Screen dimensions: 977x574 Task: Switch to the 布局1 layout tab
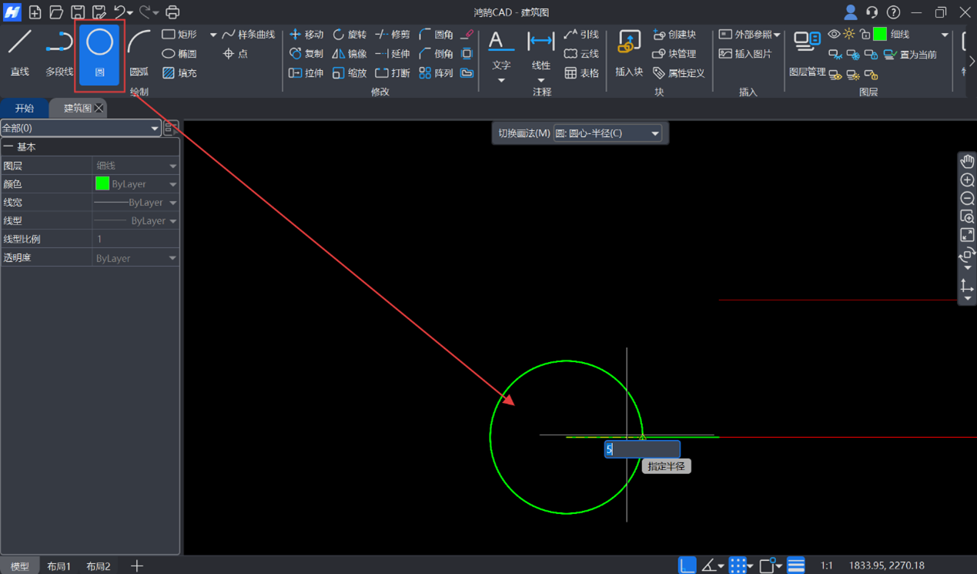(59, 566)
